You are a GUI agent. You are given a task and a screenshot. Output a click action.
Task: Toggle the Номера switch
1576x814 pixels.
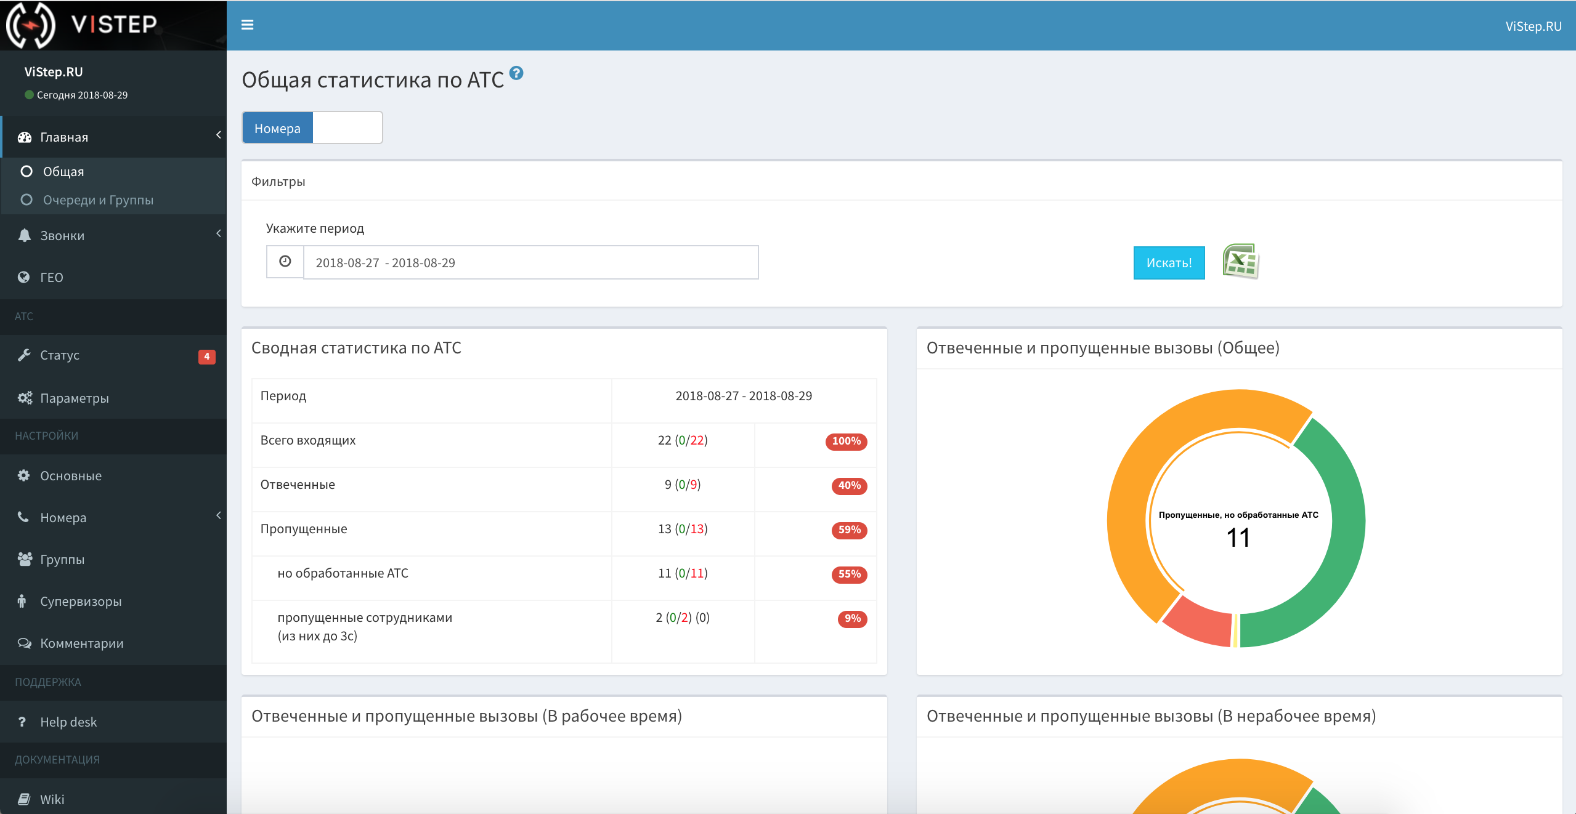point(312,127)
